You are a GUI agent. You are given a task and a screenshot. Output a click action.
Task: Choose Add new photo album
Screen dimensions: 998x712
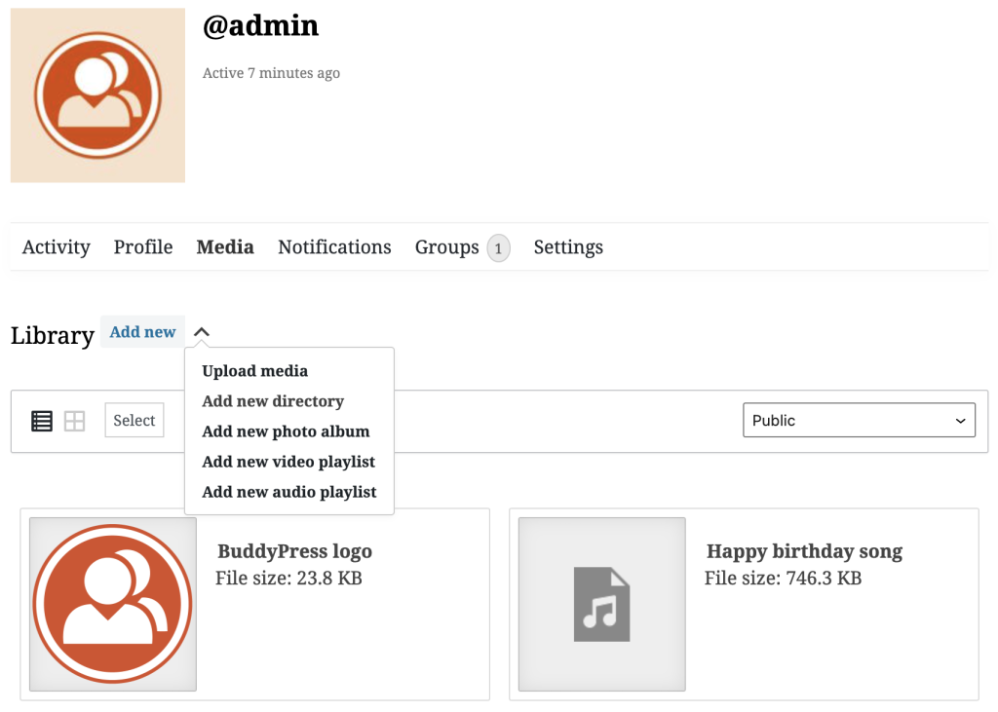(286, 431)
